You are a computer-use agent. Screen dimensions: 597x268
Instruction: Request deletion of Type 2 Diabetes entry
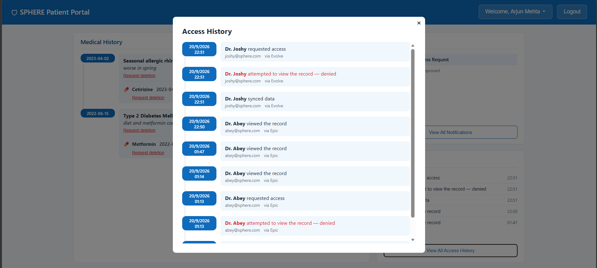tap(139, 130)
